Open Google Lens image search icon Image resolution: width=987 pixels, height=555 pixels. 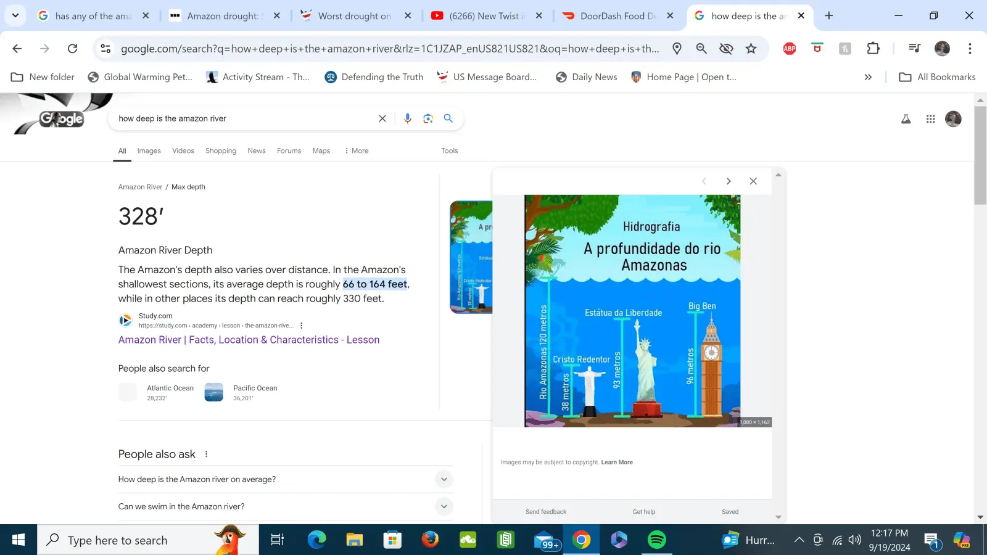428,118
